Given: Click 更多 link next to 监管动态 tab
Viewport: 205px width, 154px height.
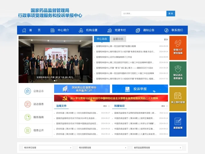Looking at the screenshot, I should [166, 39].
